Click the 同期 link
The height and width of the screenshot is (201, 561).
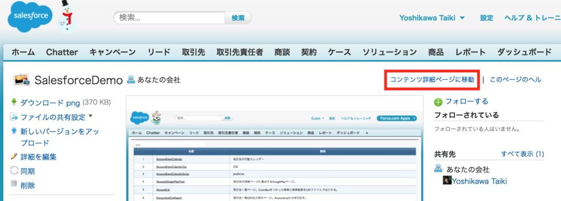tap(27, 171)
